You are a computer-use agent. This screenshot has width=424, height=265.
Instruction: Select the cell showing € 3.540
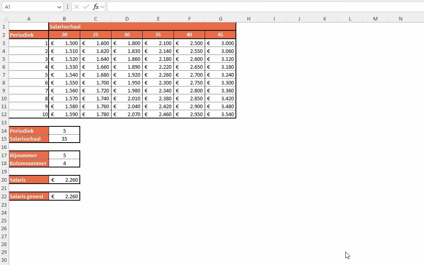[x=220, y=115]
